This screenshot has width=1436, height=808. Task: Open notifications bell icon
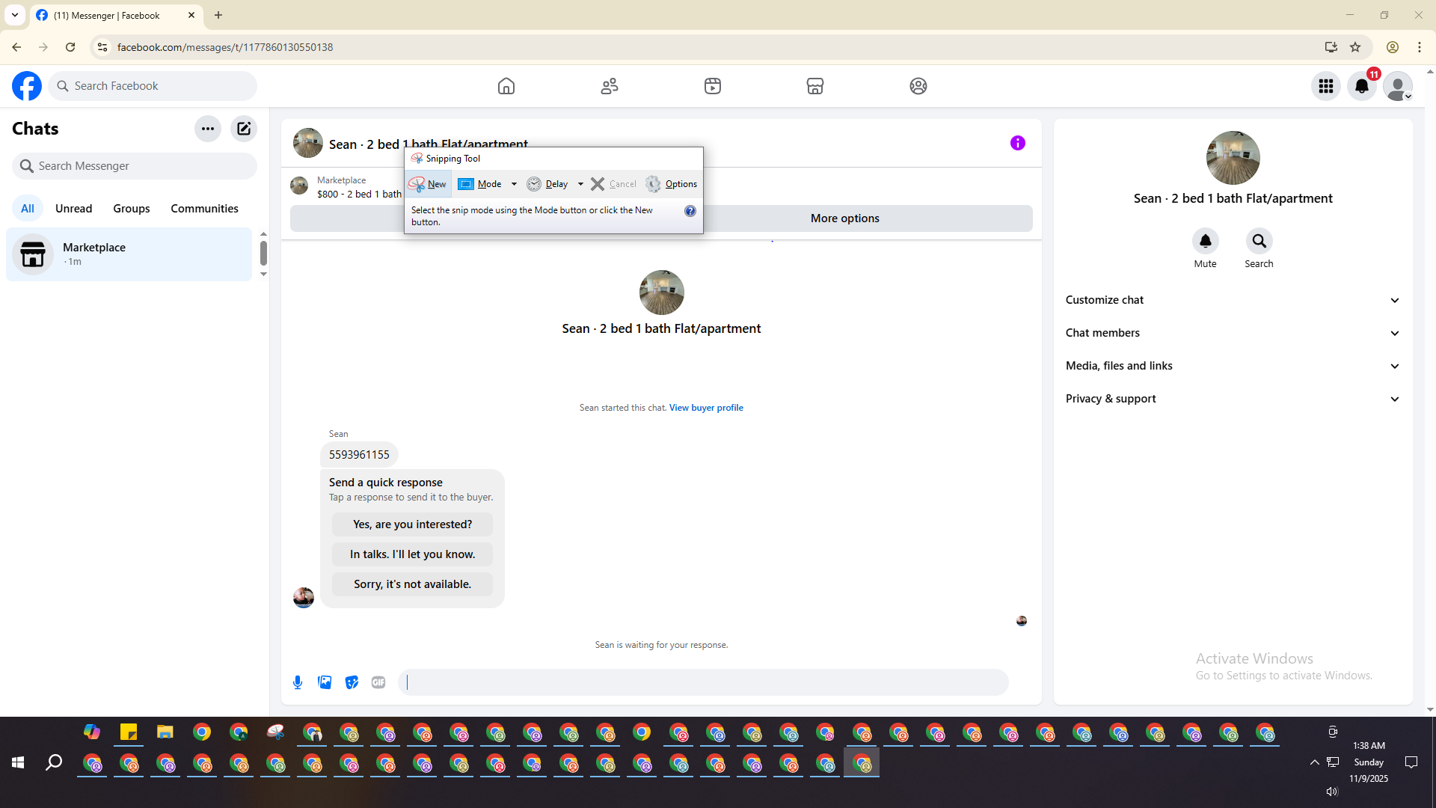[1362, 86]
